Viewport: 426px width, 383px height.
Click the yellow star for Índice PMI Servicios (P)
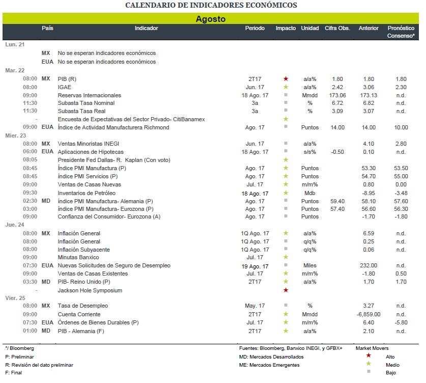(x=286, y=176)
